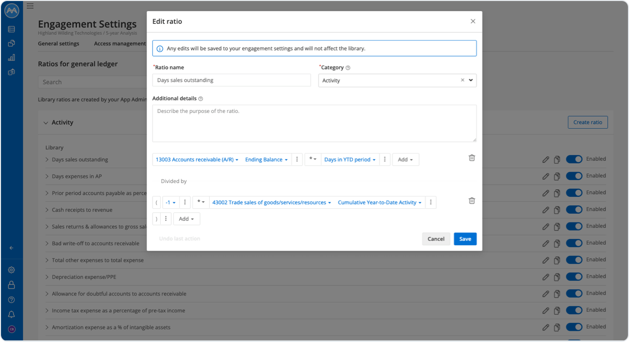Delete the denominator row with trash icon
The width and height of the screenshot is (629, 342).
[x=472, y=201]
